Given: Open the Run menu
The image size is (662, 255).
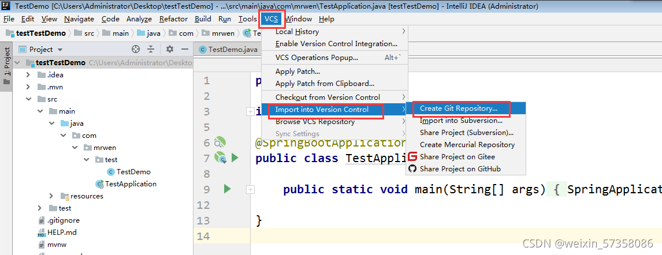Looking at the screenshot, I should click(225, 19).
